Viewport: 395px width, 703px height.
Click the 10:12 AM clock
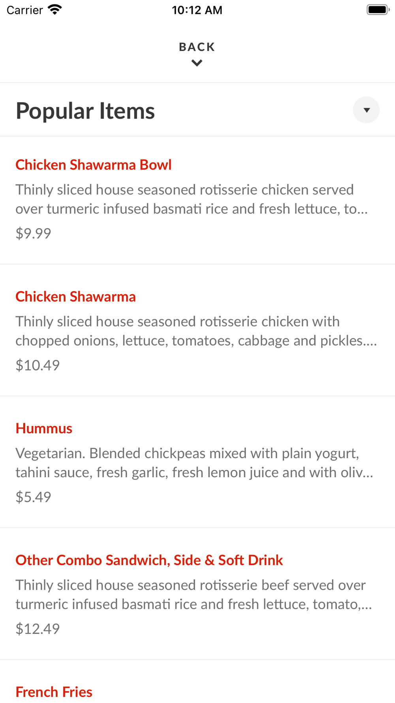pos(197,10)
